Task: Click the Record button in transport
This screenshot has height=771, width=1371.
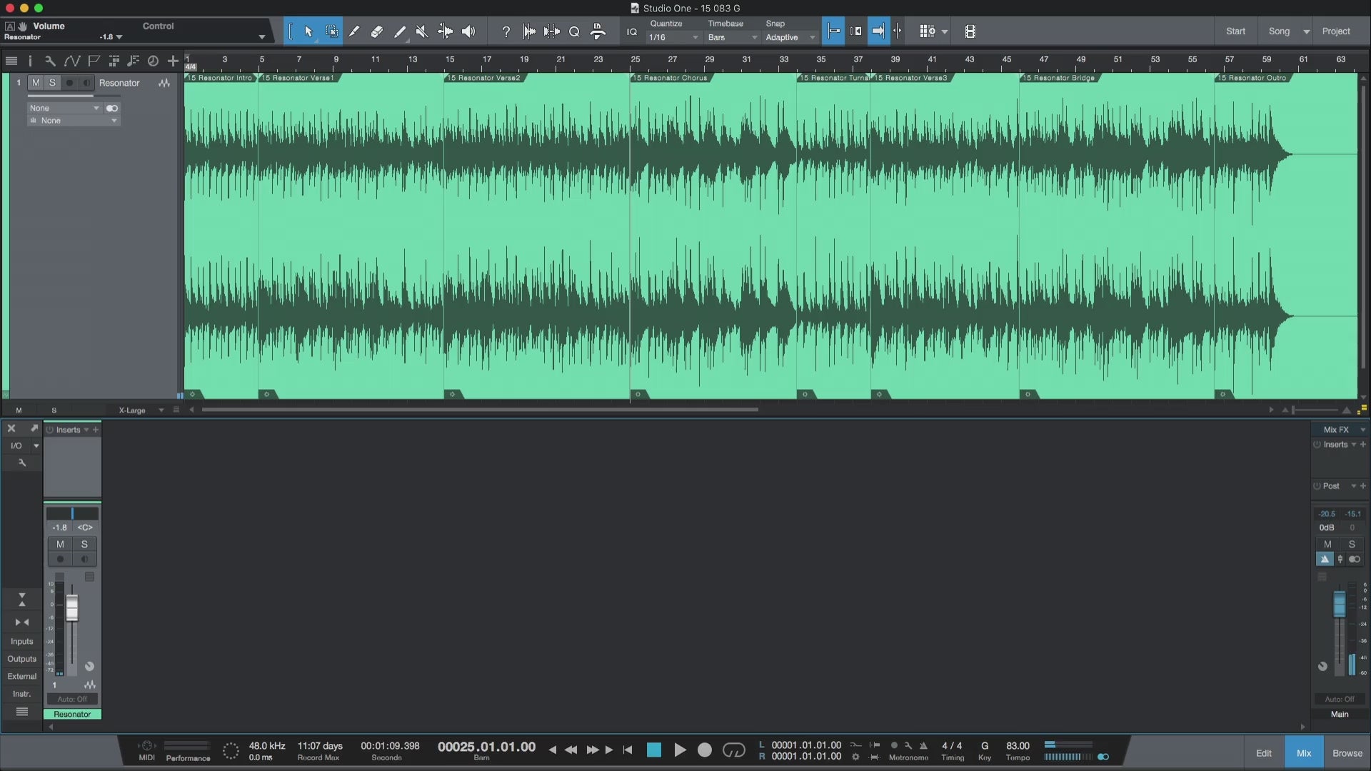Action: [705, 750]
